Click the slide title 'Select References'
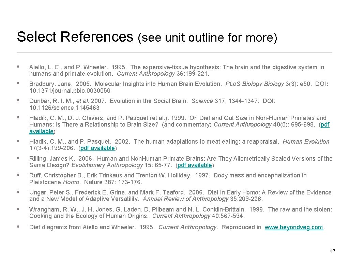Viewport: 349px width, 262px height. (x=75, y=37)
